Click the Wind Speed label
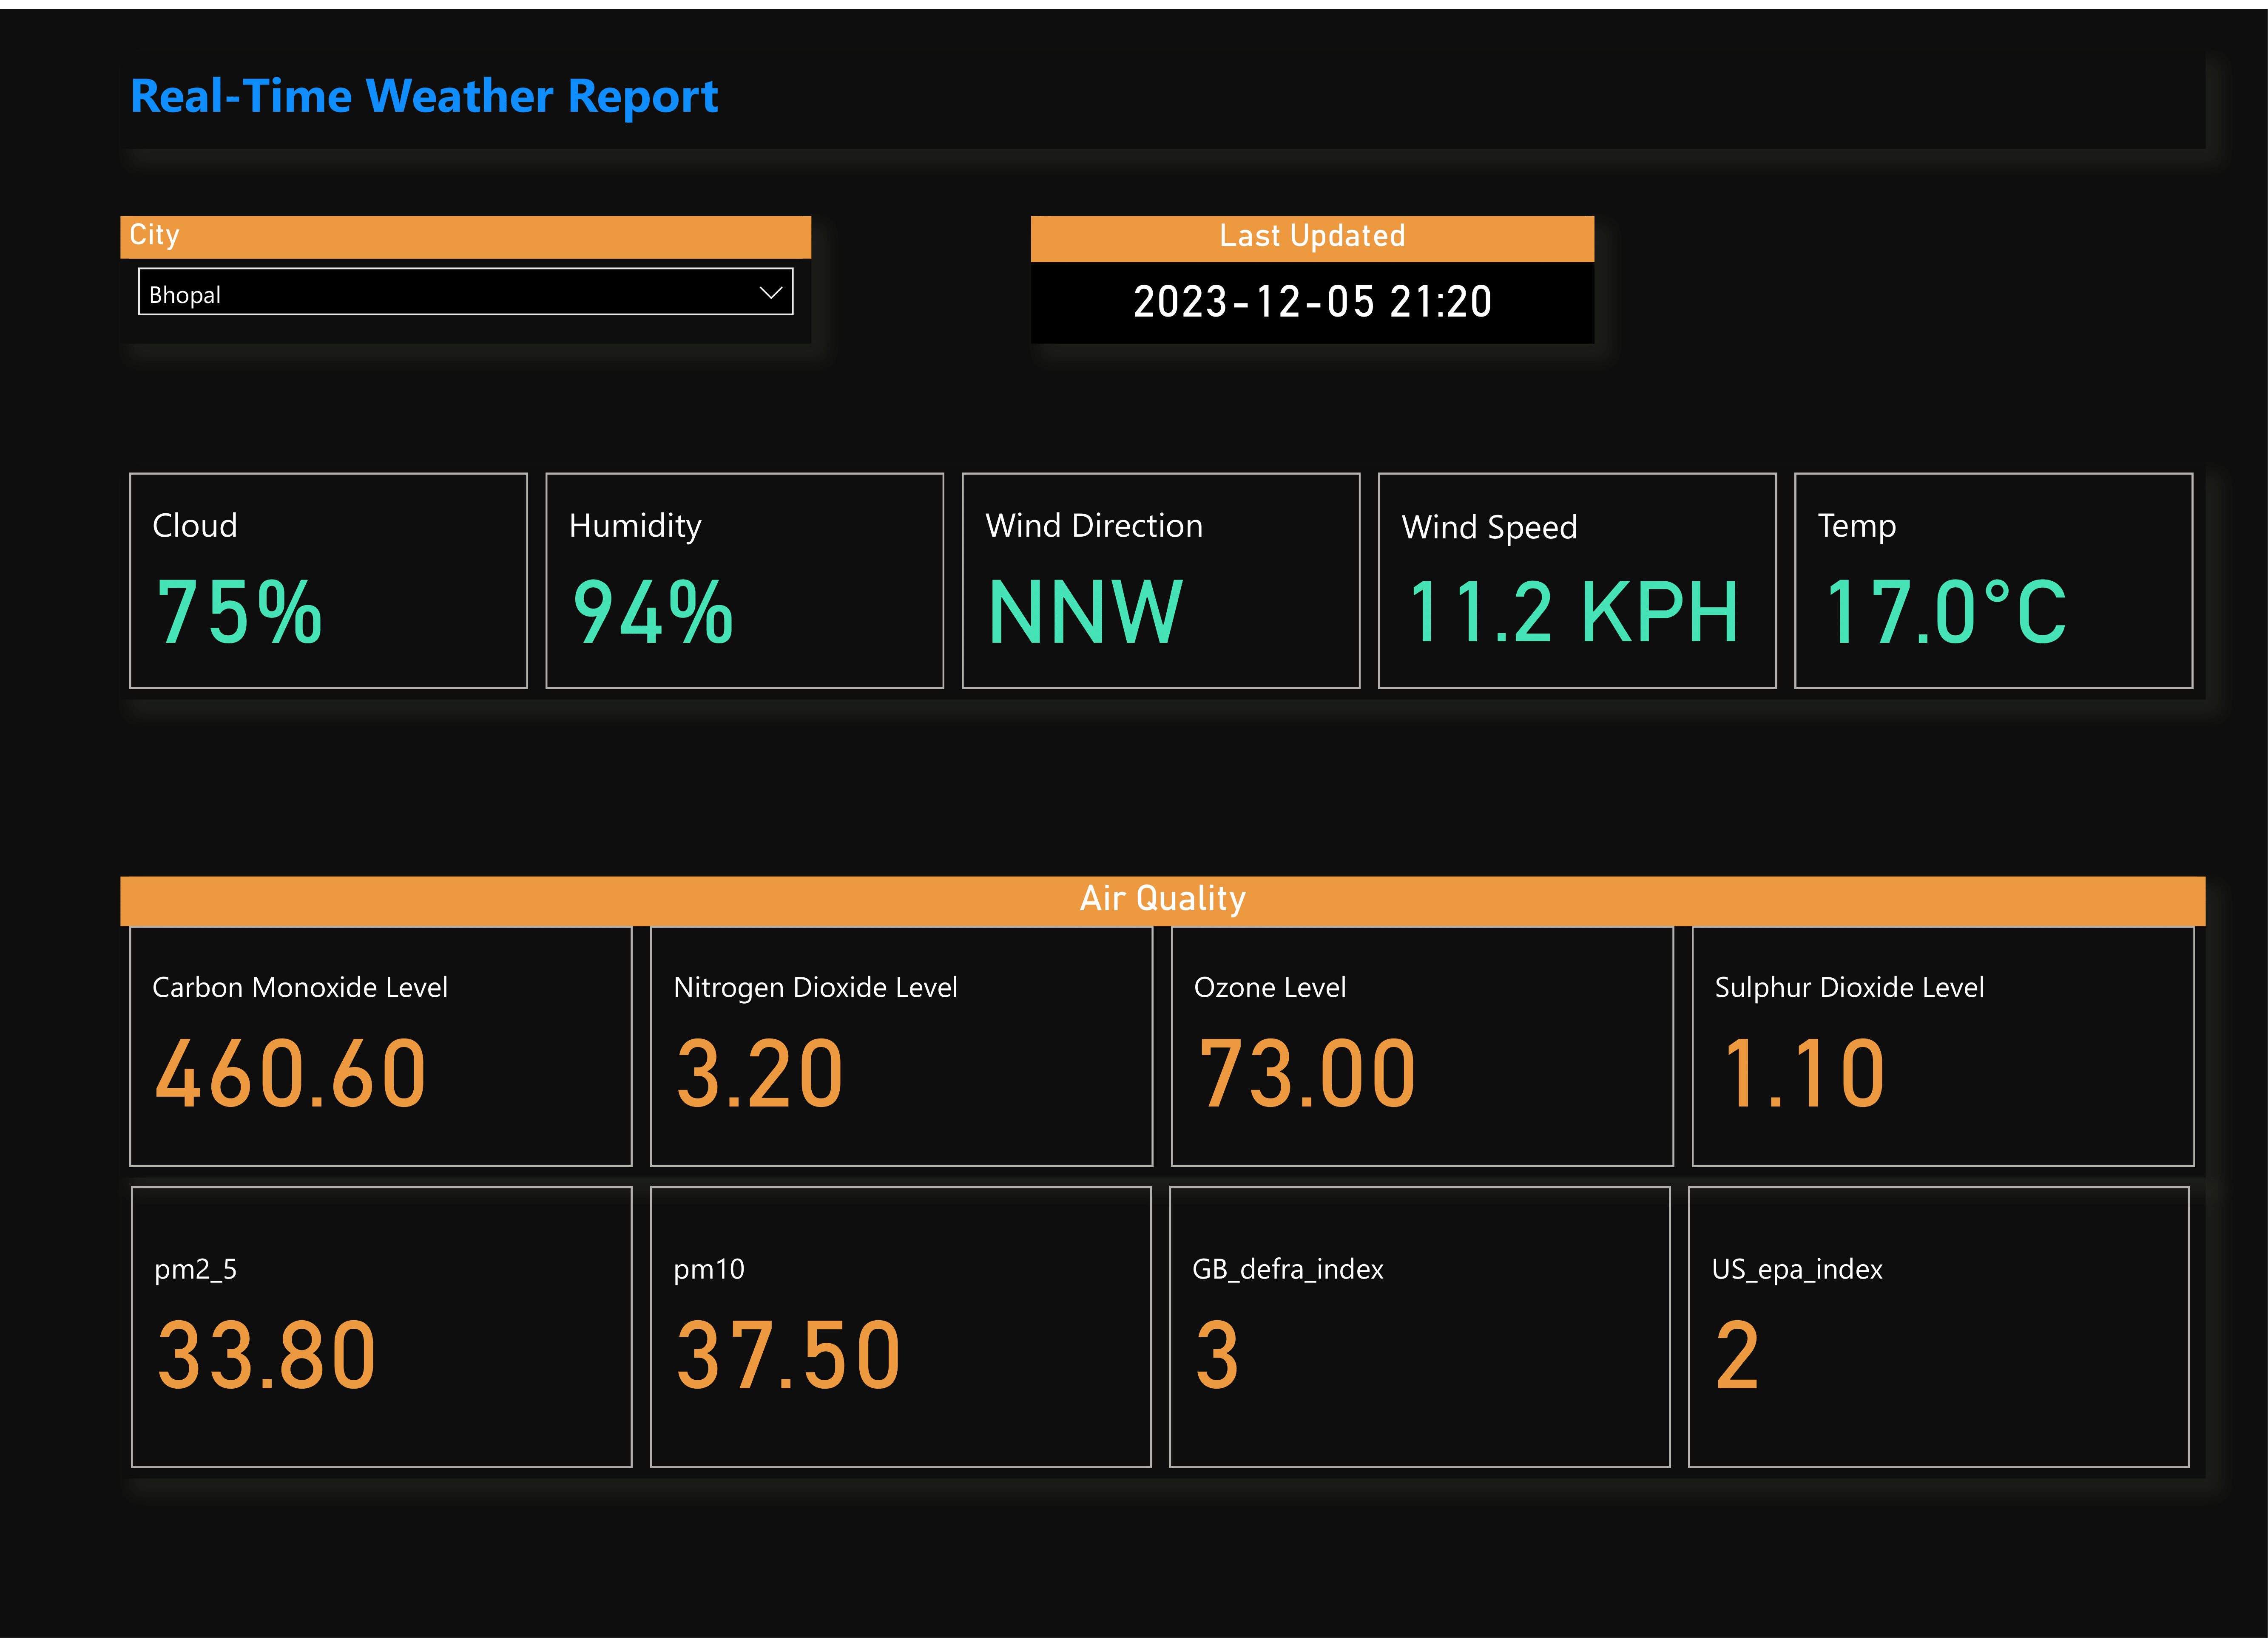2268x1647 pixels. (1489, 528)
